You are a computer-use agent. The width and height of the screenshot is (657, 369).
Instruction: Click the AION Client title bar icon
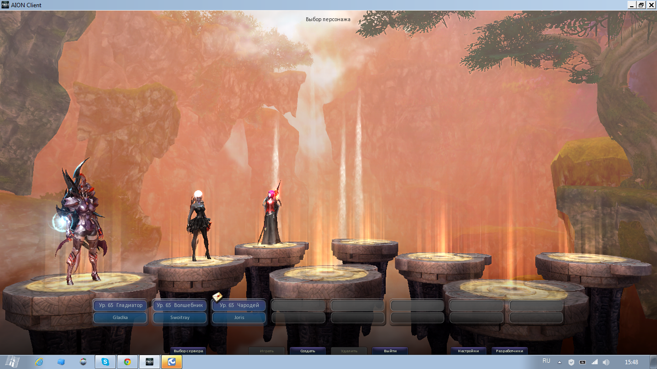click(x=5, y=5)
